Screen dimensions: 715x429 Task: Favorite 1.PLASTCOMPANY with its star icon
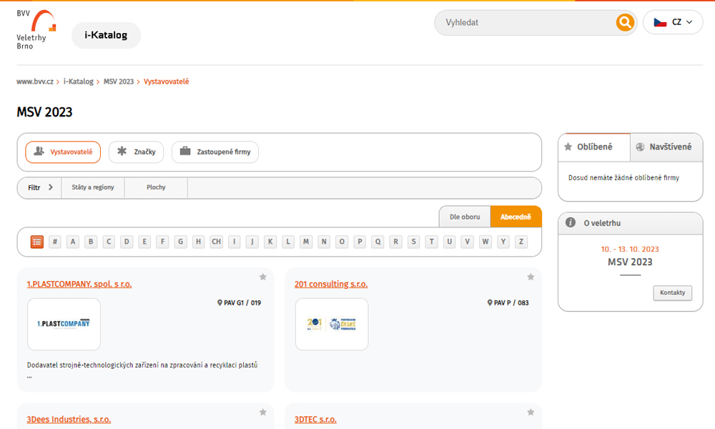pos(263,277)
